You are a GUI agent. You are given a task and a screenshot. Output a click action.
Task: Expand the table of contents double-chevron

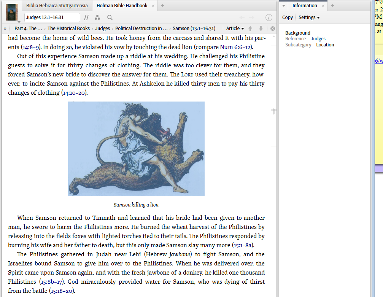pos(5,29)
